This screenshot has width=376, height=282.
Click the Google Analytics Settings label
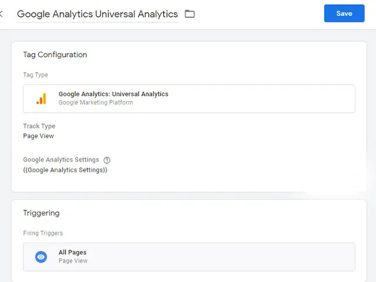click(61, 160)
